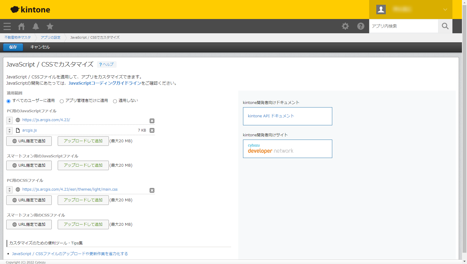Remove arcgis.js file entry
467x264 pixels.
152,130
